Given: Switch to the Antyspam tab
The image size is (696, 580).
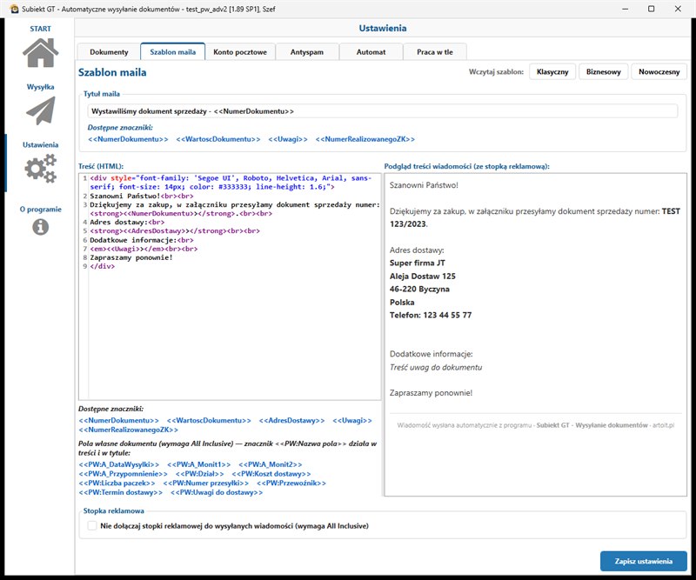Looking at the screenshot, I should [x=307, y=52].
